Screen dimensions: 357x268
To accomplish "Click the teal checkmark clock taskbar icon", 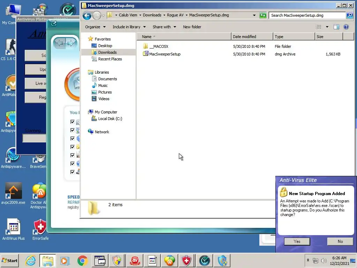I will tap(204, 260).
